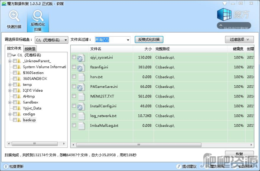
Task: Click the codigo folder icon
Action: pos(19,114)
